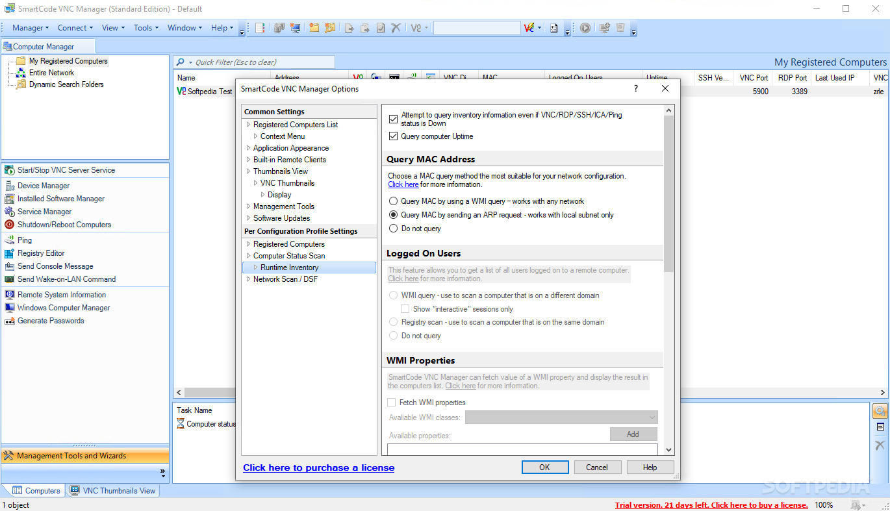Check Show "interactive" sessions only
Screen dimensions: 890x511
click(x=405, y=309)
